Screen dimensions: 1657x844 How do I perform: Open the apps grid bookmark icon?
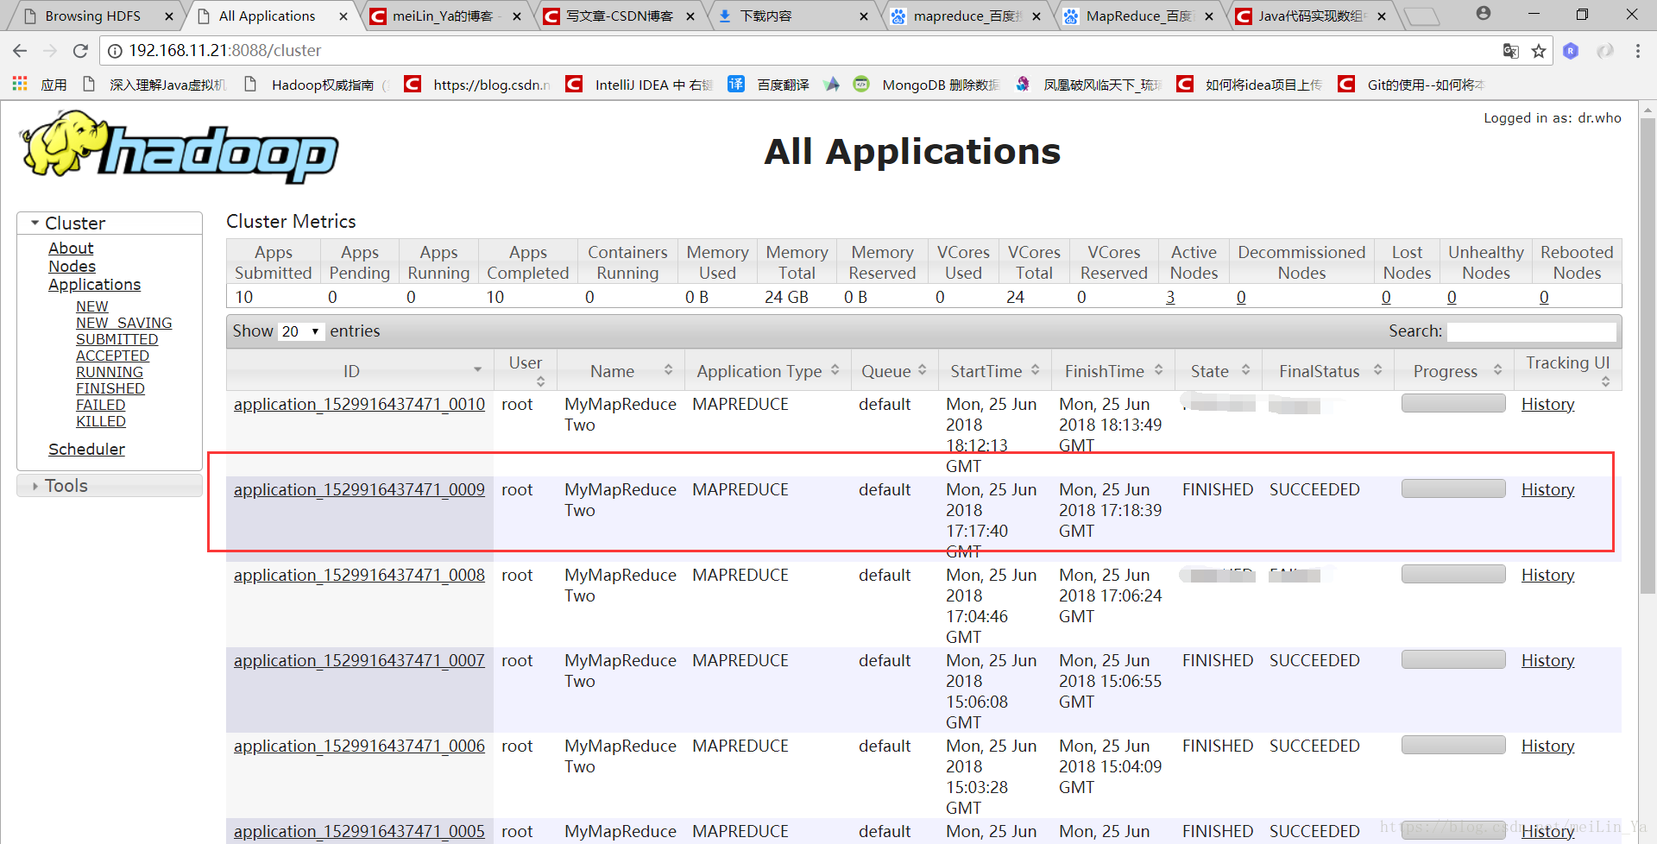(20, 84)
